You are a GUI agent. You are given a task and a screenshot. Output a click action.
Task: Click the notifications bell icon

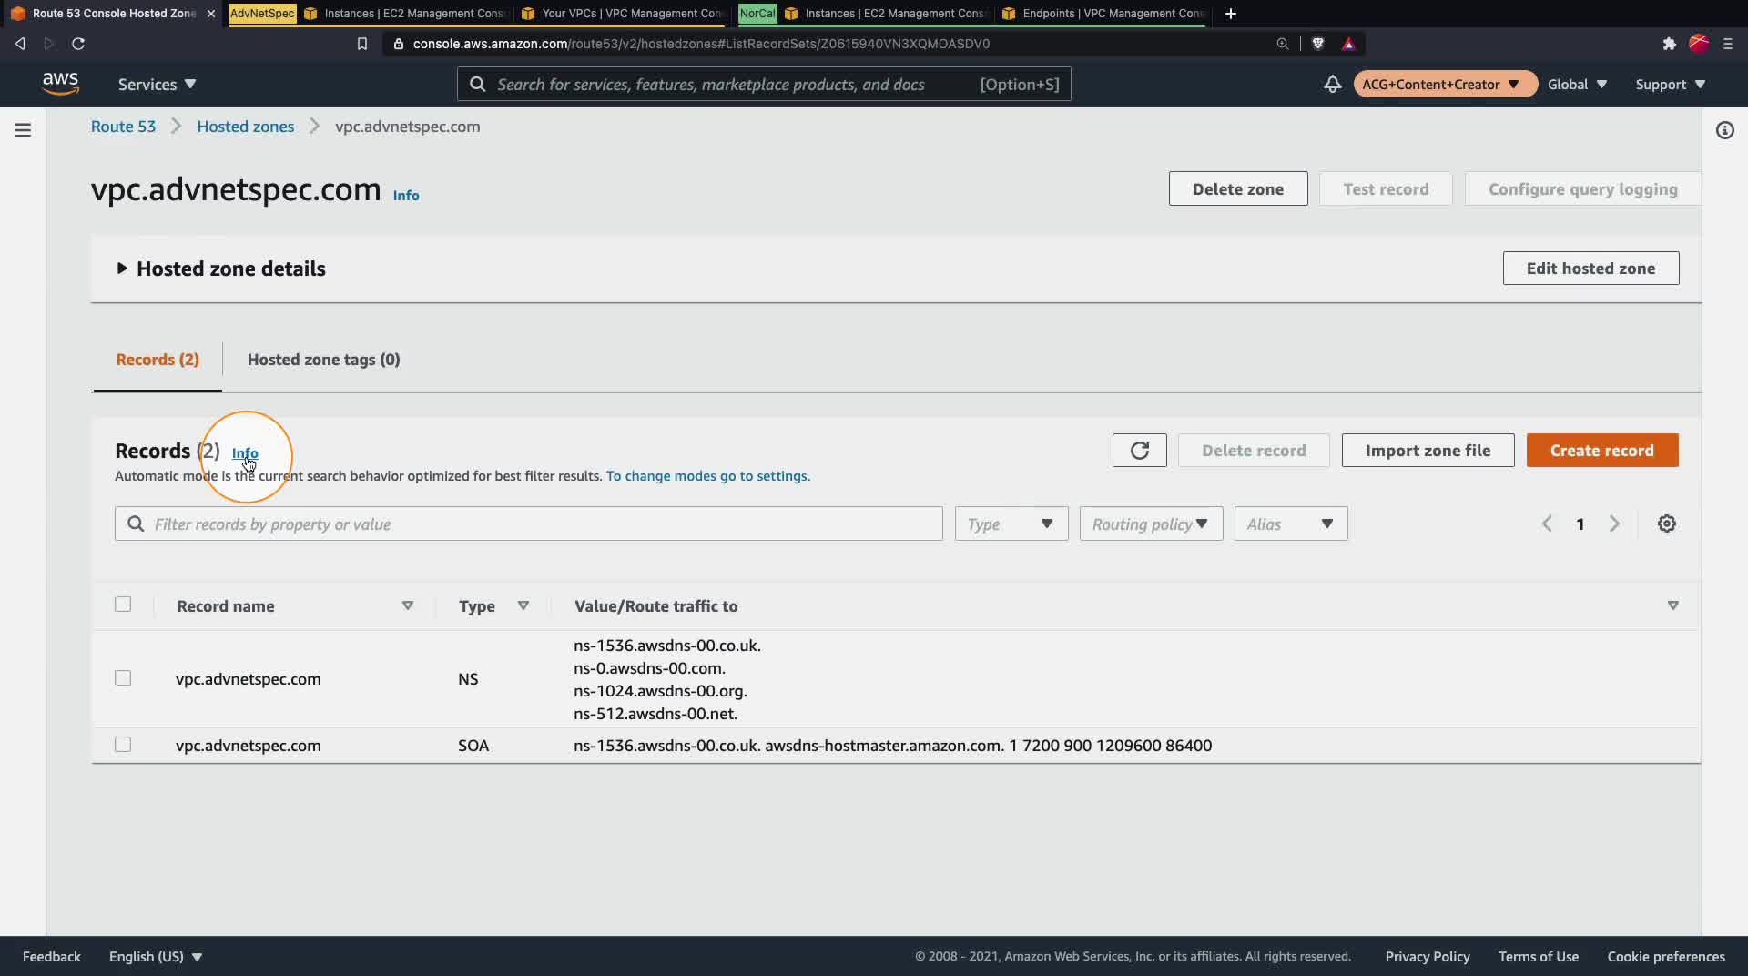1332,84
